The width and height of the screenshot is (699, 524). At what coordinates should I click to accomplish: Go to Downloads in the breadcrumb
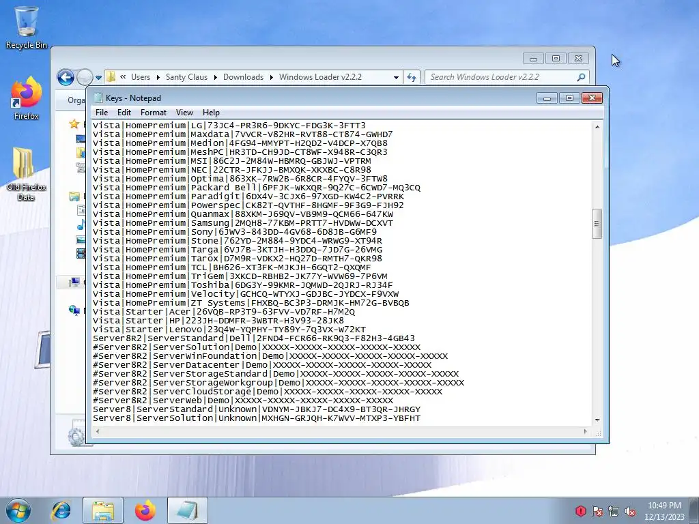pyautogui.click(x=243, y=77)
